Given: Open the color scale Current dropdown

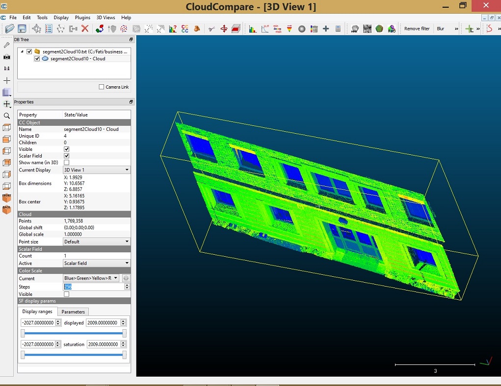Looking at the screenshot, I should click(x=91, y=278).
